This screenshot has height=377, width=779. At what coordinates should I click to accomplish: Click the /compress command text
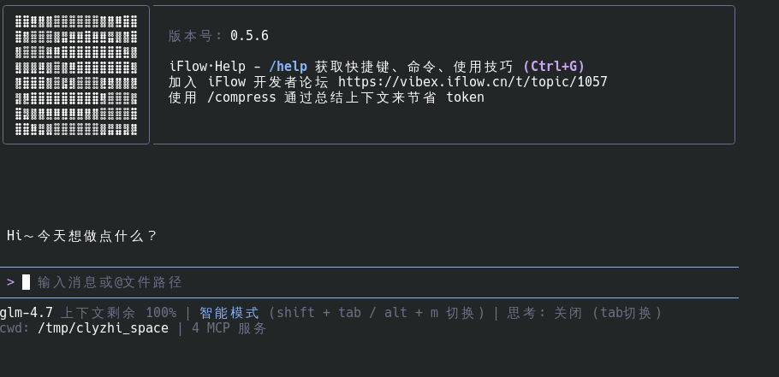pyautogui.click(x=242, y=97)
